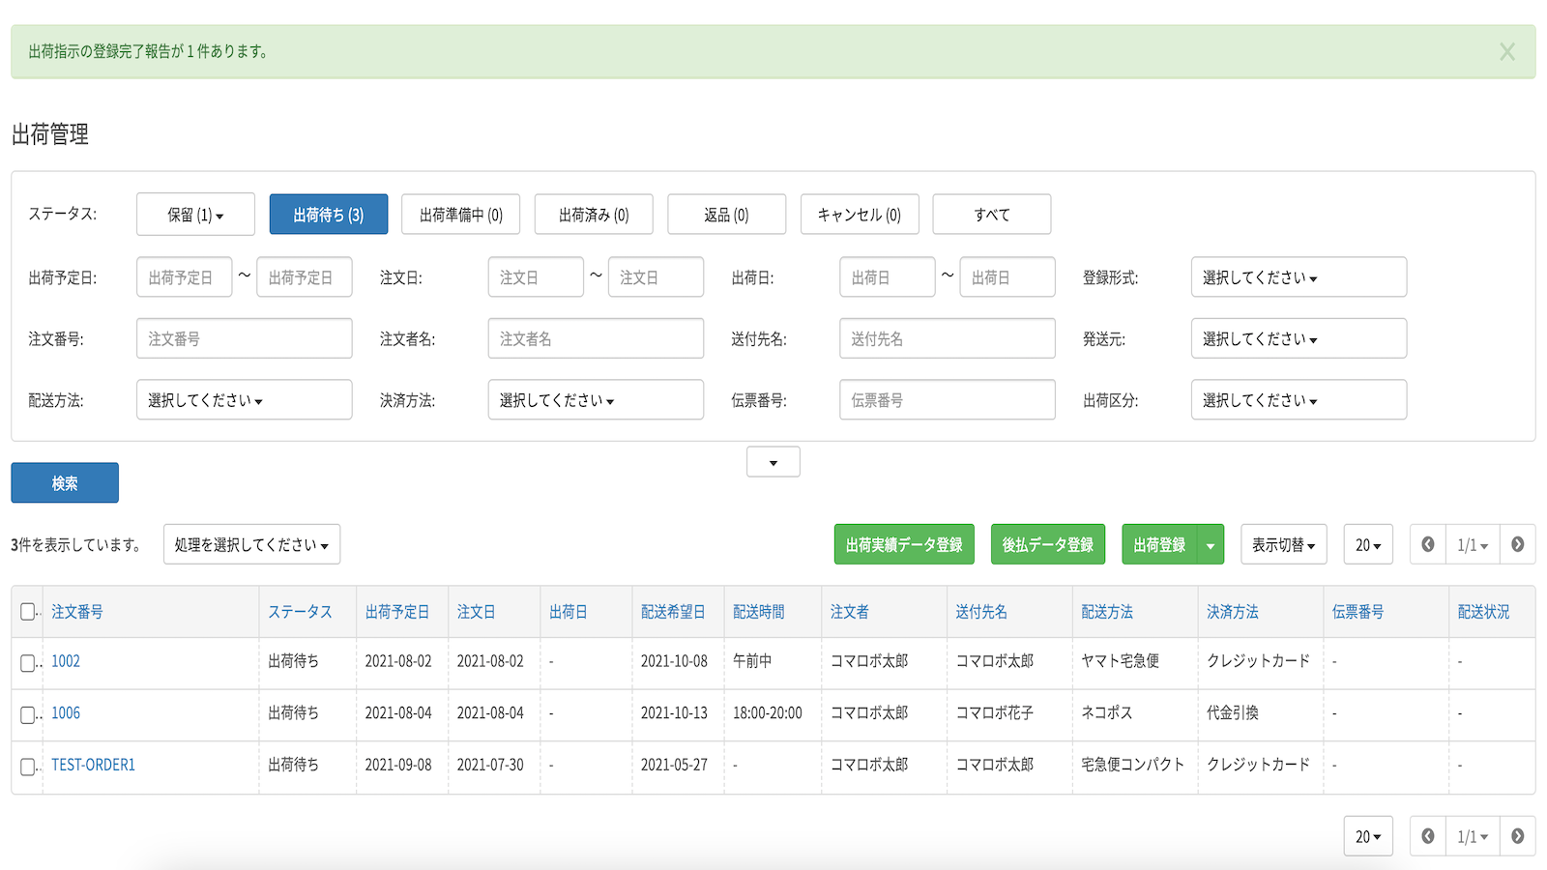
Task: Focus the 出荷予定日 end date field
Action: (x=305, y=277)
